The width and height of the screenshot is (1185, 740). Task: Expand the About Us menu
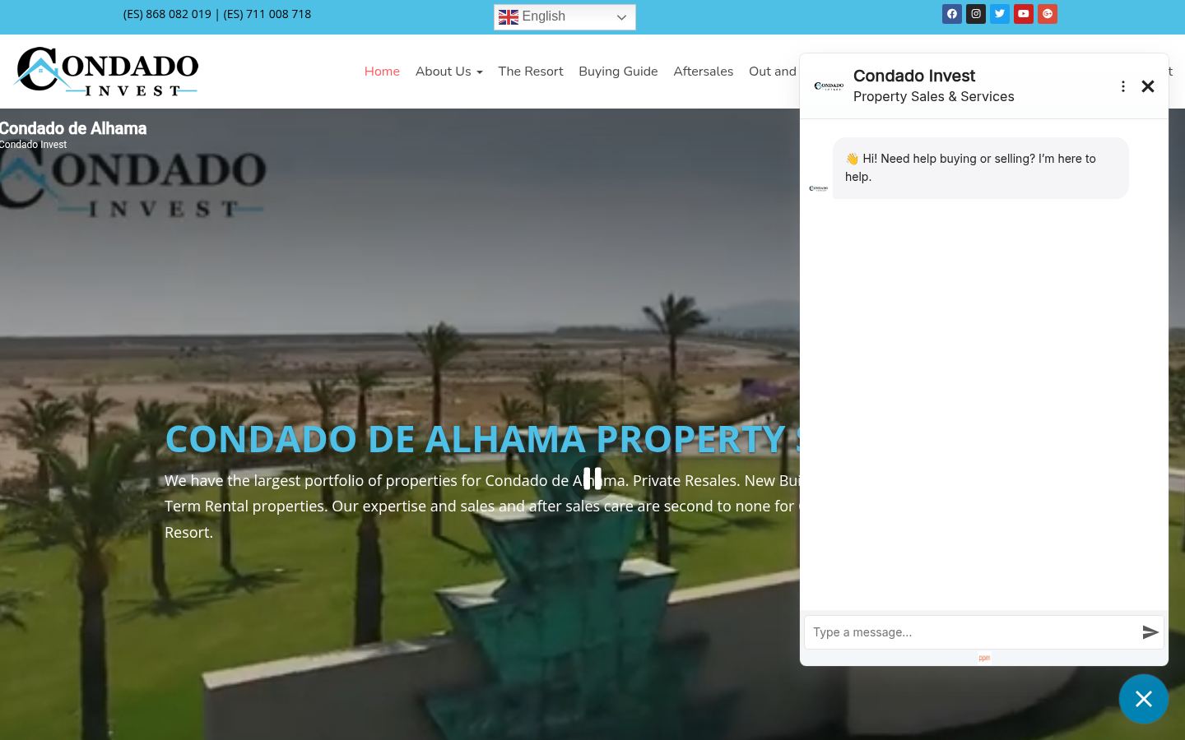448,72
